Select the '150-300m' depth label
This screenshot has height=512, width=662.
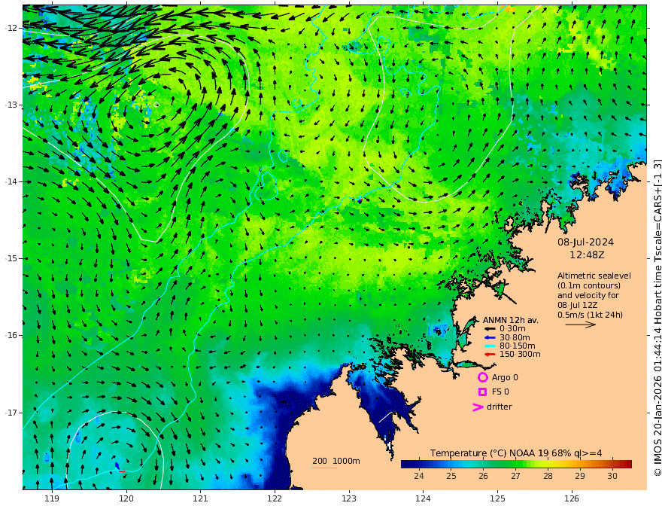[x=520, y=354]
